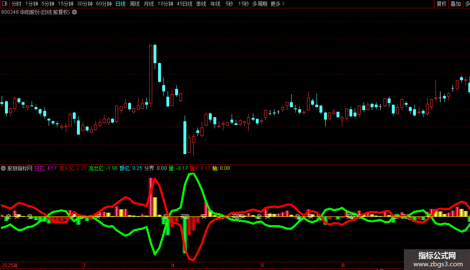This screenshot has width=470, height=270.
Task: Click the panel layout icon at top left
Action: click(x=5, y=4)
